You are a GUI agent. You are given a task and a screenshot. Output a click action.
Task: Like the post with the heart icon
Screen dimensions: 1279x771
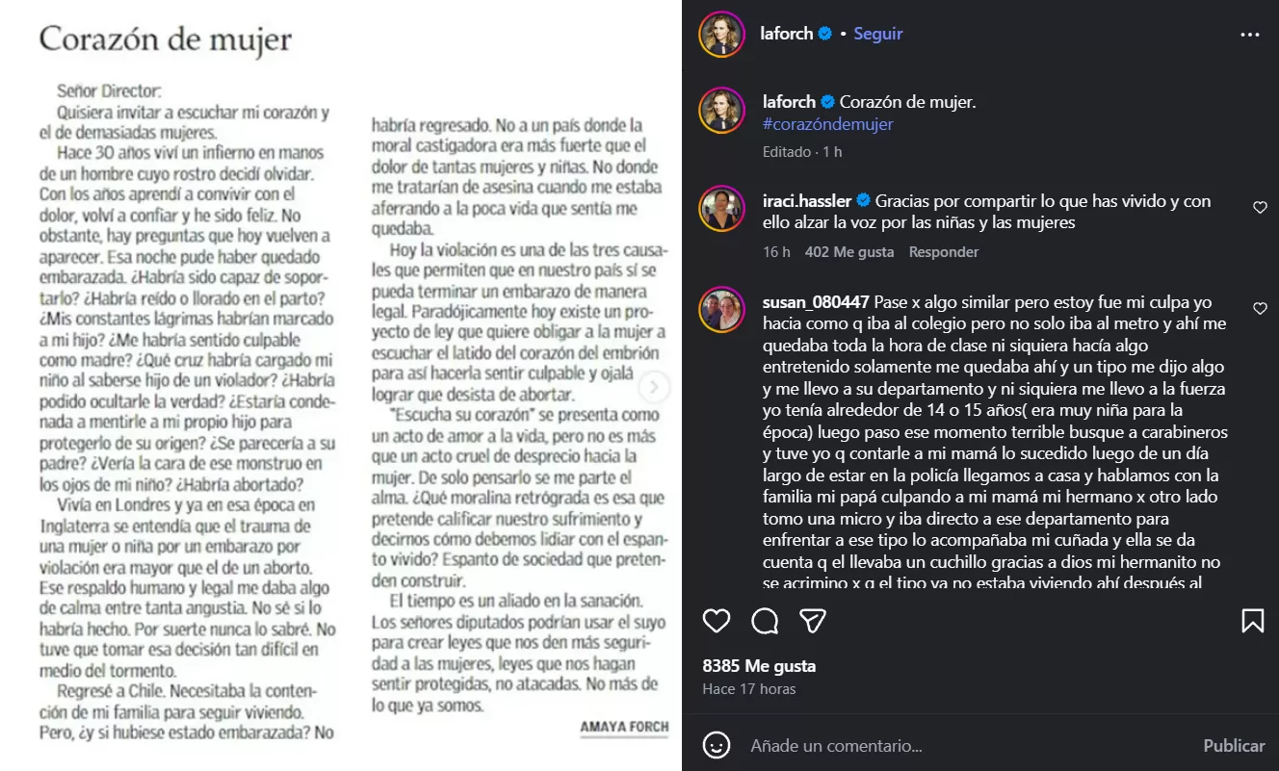coord(717,621)
